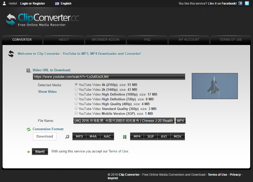Select High Quality (480p) option

[x=76, y=103]
